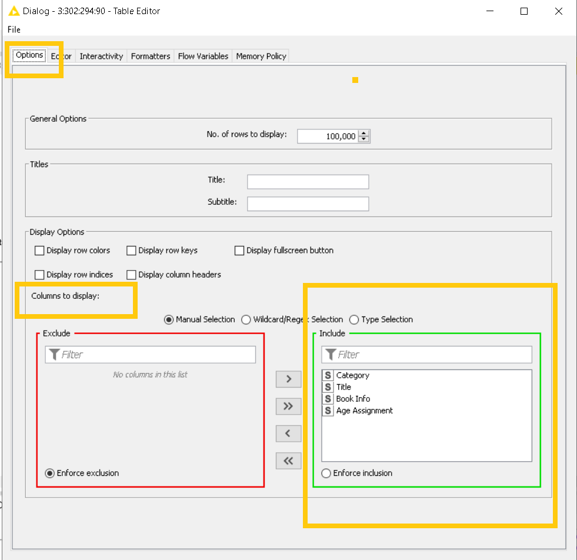Enable the Display row colors checkbox

39,250
